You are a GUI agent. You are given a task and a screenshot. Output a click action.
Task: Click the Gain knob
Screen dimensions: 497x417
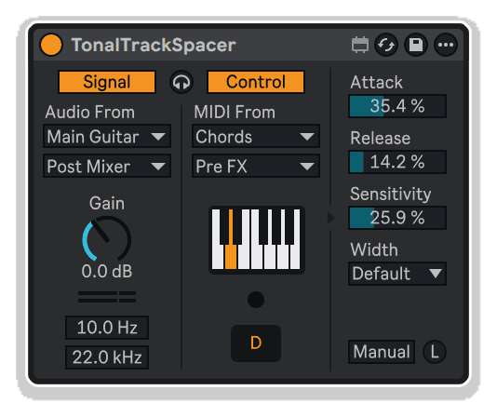107,239
